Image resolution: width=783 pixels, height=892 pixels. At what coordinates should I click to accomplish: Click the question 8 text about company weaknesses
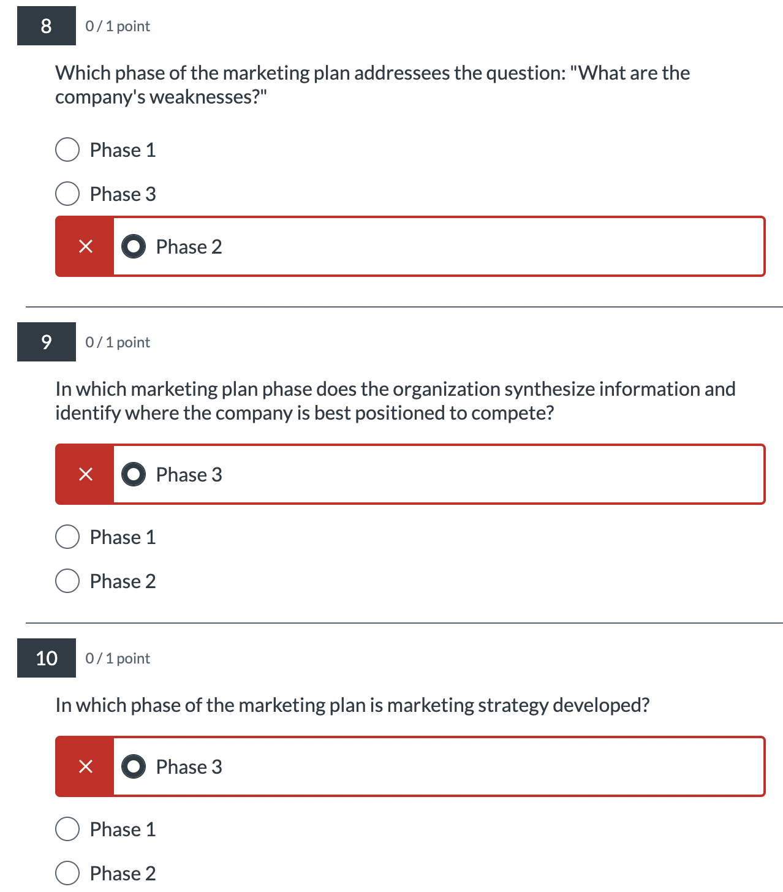click(372, 84)
